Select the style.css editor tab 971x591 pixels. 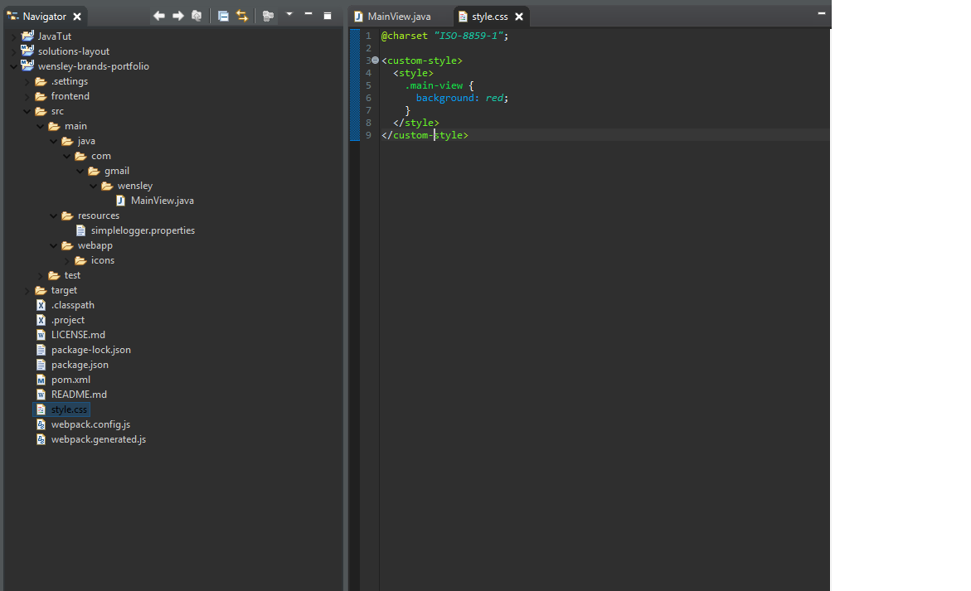click(x=489, y=17)
